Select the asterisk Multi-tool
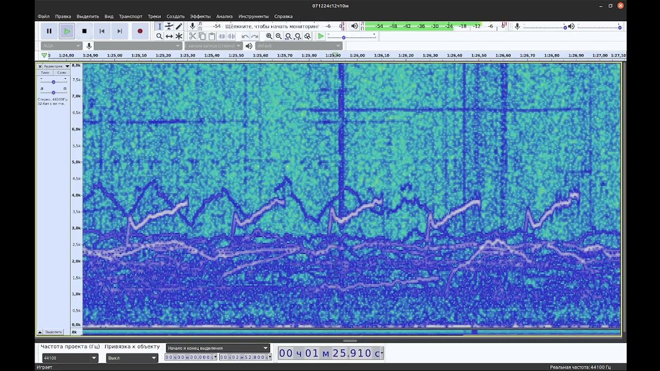 (x=179, y=36)
